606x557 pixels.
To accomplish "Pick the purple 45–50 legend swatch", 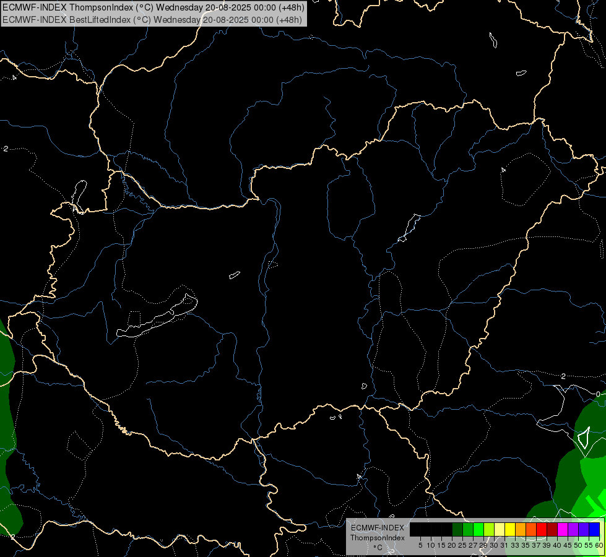I will (x=573, y=530).
